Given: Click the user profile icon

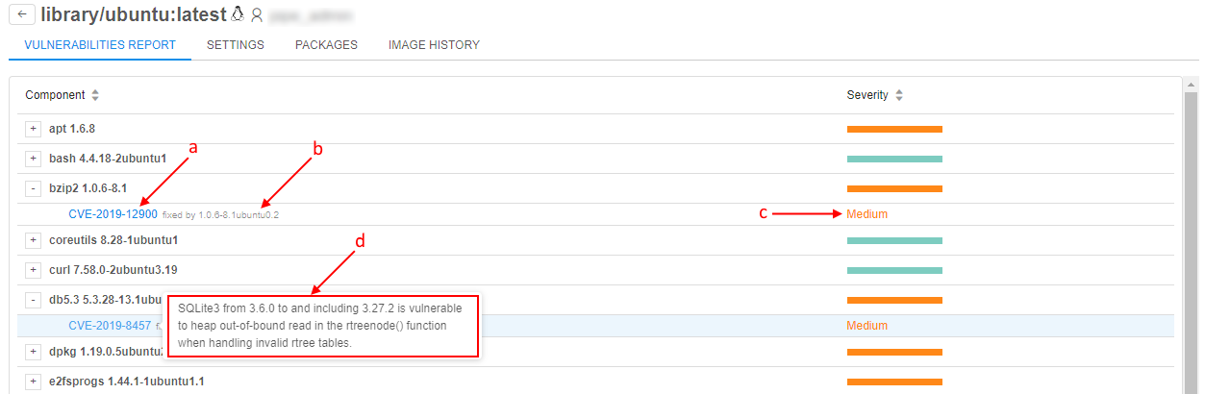Looking at the screenshot, I should click(x=256, y=15).
